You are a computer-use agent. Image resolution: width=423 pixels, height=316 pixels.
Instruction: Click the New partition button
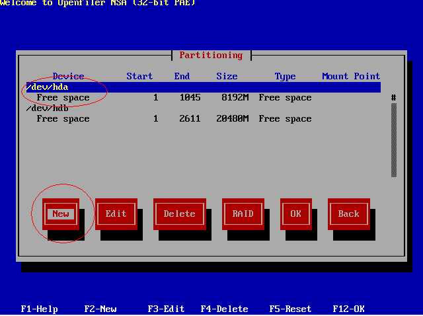pyautogui.click(x=61, y=214)
